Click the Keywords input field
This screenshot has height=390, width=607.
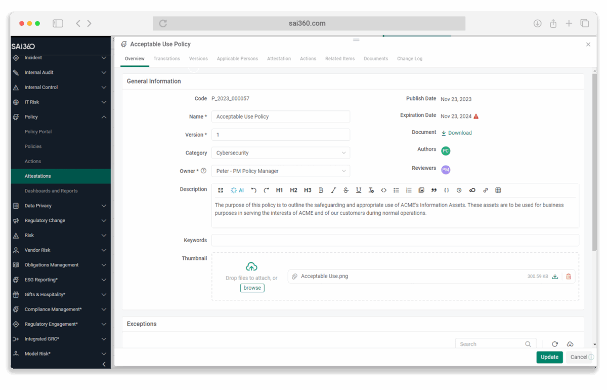395,240
